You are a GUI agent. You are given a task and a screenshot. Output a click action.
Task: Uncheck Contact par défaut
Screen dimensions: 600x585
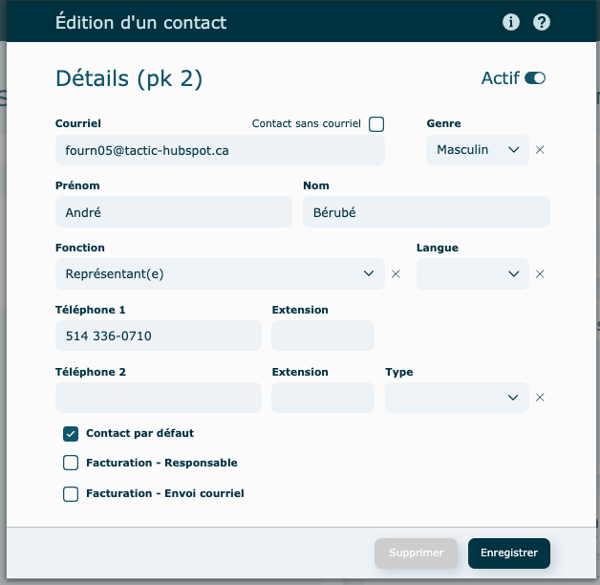[x=71, y=433]
